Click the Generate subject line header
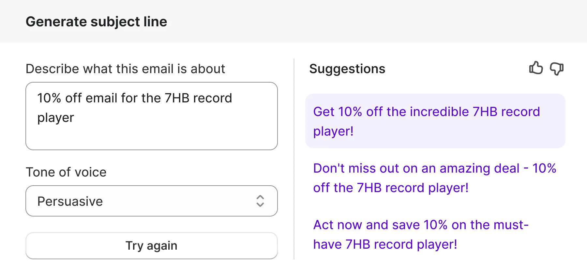The height and width of the screenshot is (275, 587). point(97,21)
